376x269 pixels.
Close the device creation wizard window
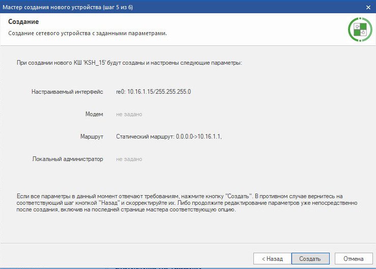click(x=368, y=7)
